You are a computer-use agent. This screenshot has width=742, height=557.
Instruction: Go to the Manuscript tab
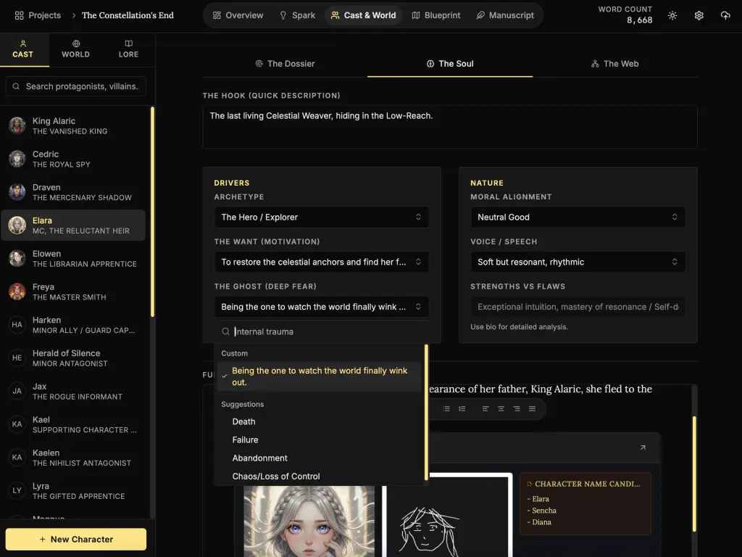505,15
